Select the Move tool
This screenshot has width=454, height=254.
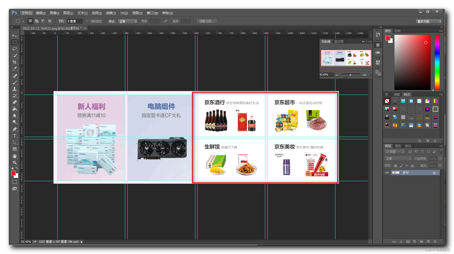point(15,36)
